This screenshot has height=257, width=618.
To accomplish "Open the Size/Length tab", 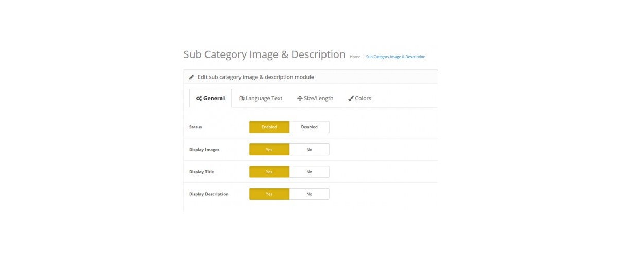I will pyautogui.click(x=315, y=98).
